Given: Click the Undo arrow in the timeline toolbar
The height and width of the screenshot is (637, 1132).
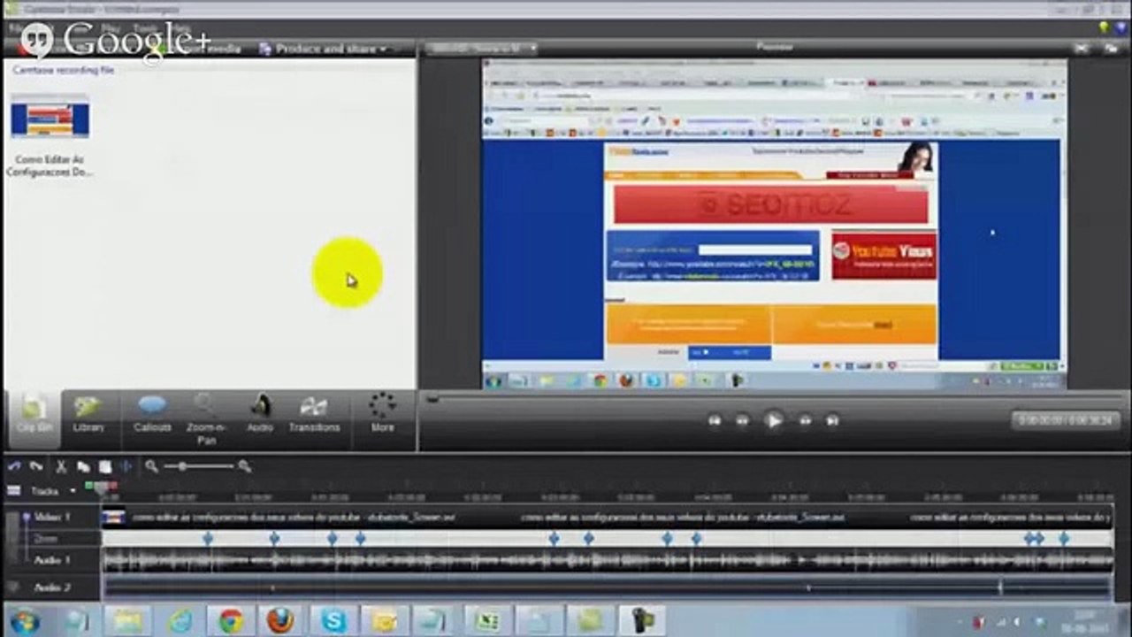Looking at the screenshot, I should coord(15,466).
